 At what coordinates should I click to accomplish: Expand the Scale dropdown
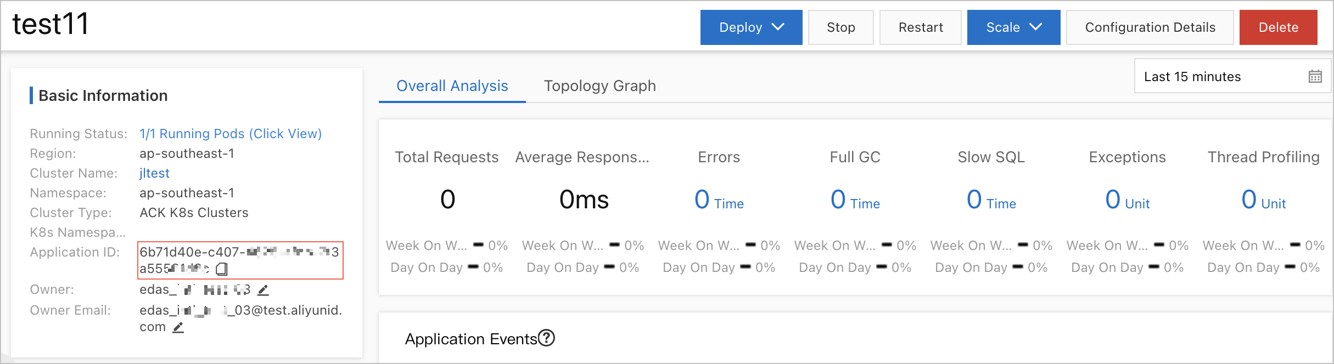[x=1013, y=27]
